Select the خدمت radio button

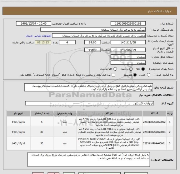(131, 69)
